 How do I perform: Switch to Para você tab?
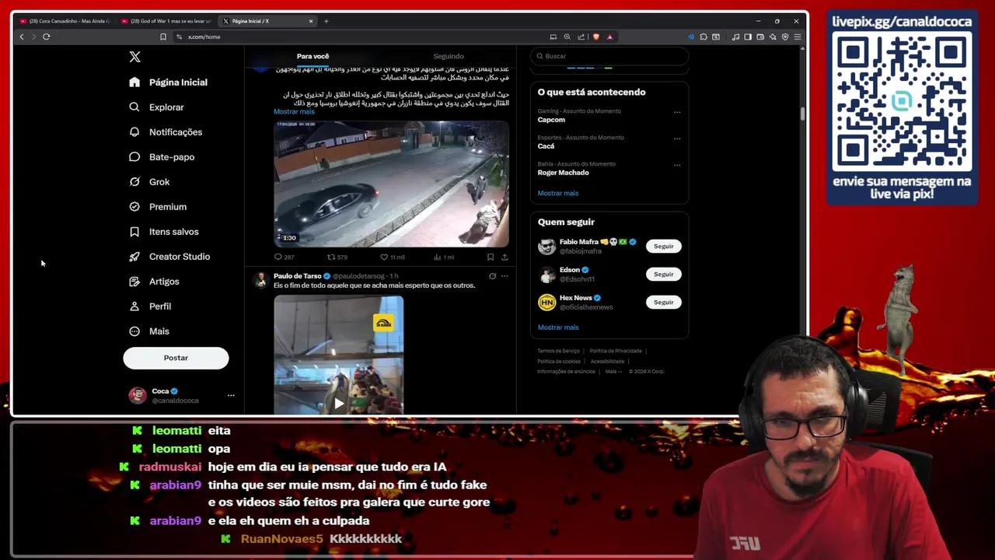coord(312,56)
